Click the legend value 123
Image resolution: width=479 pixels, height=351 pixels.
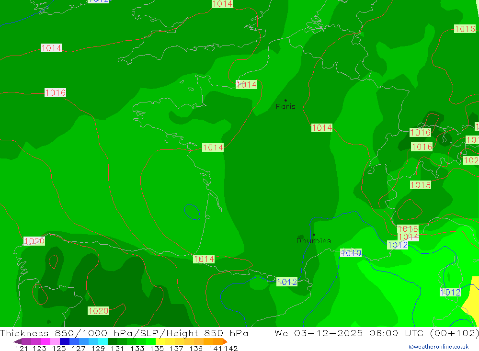click(39, 348)
